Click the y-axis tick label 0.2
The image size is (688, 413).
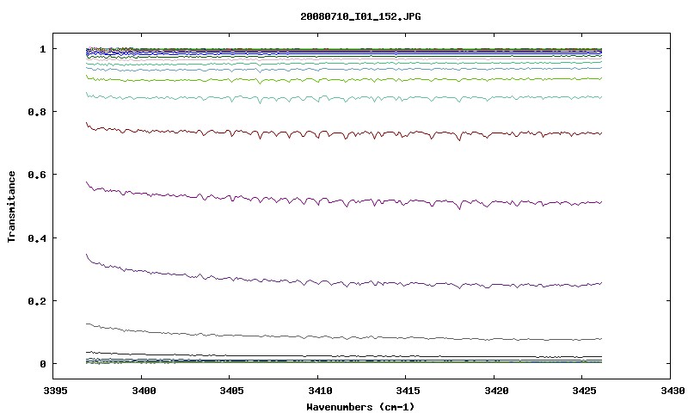click(x=37, y=301)
